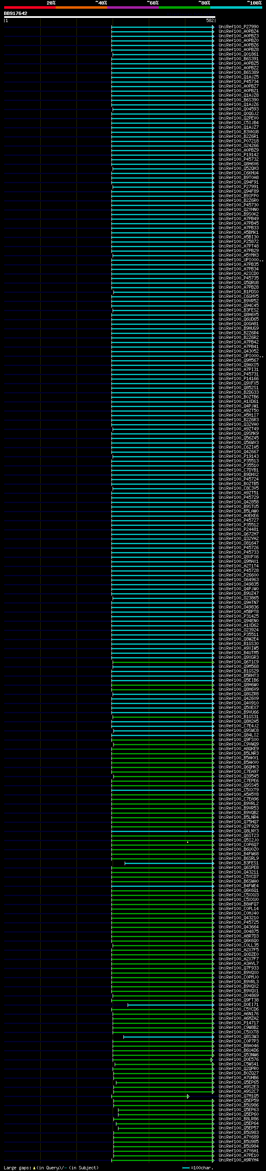Select label UniRef100_C5WS41

[239, 1064]
